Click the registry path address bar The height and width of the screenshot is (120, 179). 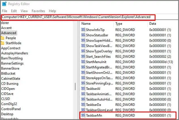pos(78,17)
